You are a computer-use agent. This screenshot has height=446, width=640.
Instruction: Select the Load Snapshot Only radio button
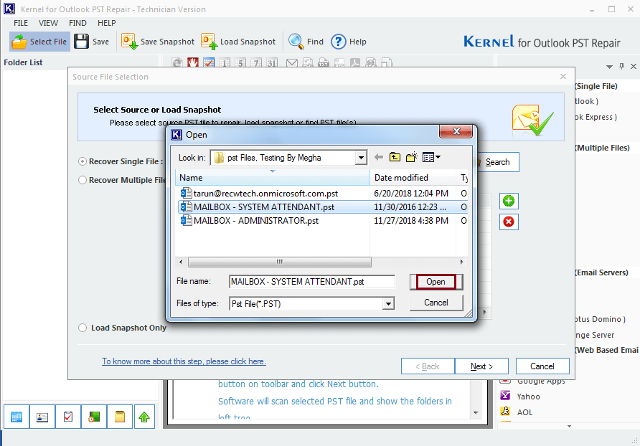pyautogui.click(x=83, y=328)
